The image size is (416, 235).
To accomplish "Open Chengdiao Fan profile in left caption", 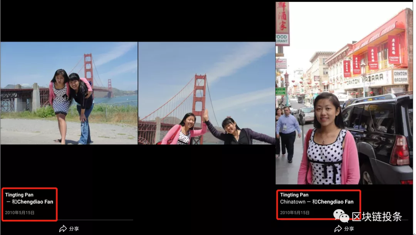I will [x=35, y=202].
